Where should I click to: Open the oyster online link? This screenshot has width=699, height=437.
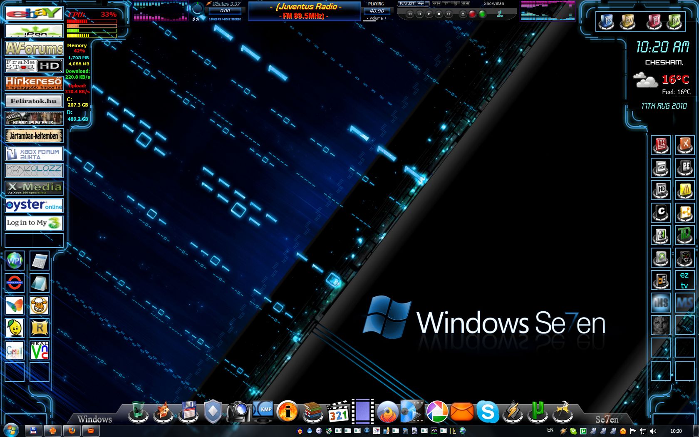pyautogui.click(x=34, y=205)
